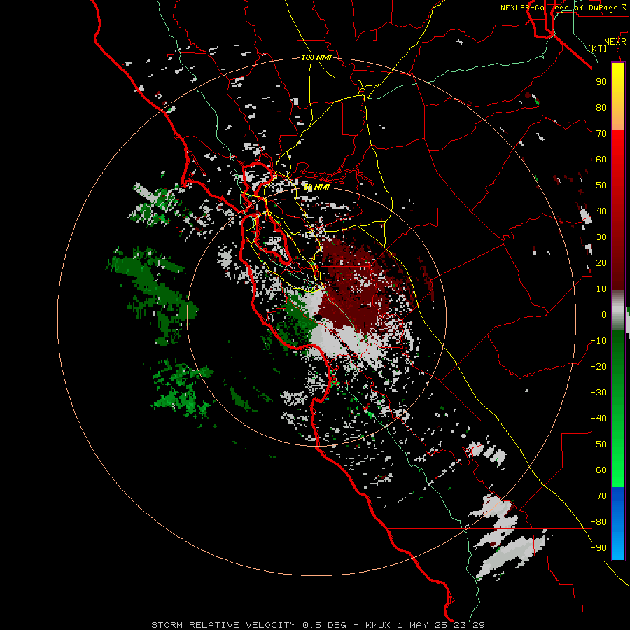This screenshot has width=630, height=630.
Task: Click the "NEXLAB-College of DuPage" header text
Action: (x=559, y=8)
